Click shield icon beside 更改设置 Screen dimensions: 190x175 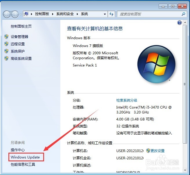coord(148,151)
